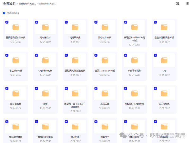Uncheck the 地图APP checkbox

coord(96,122)
